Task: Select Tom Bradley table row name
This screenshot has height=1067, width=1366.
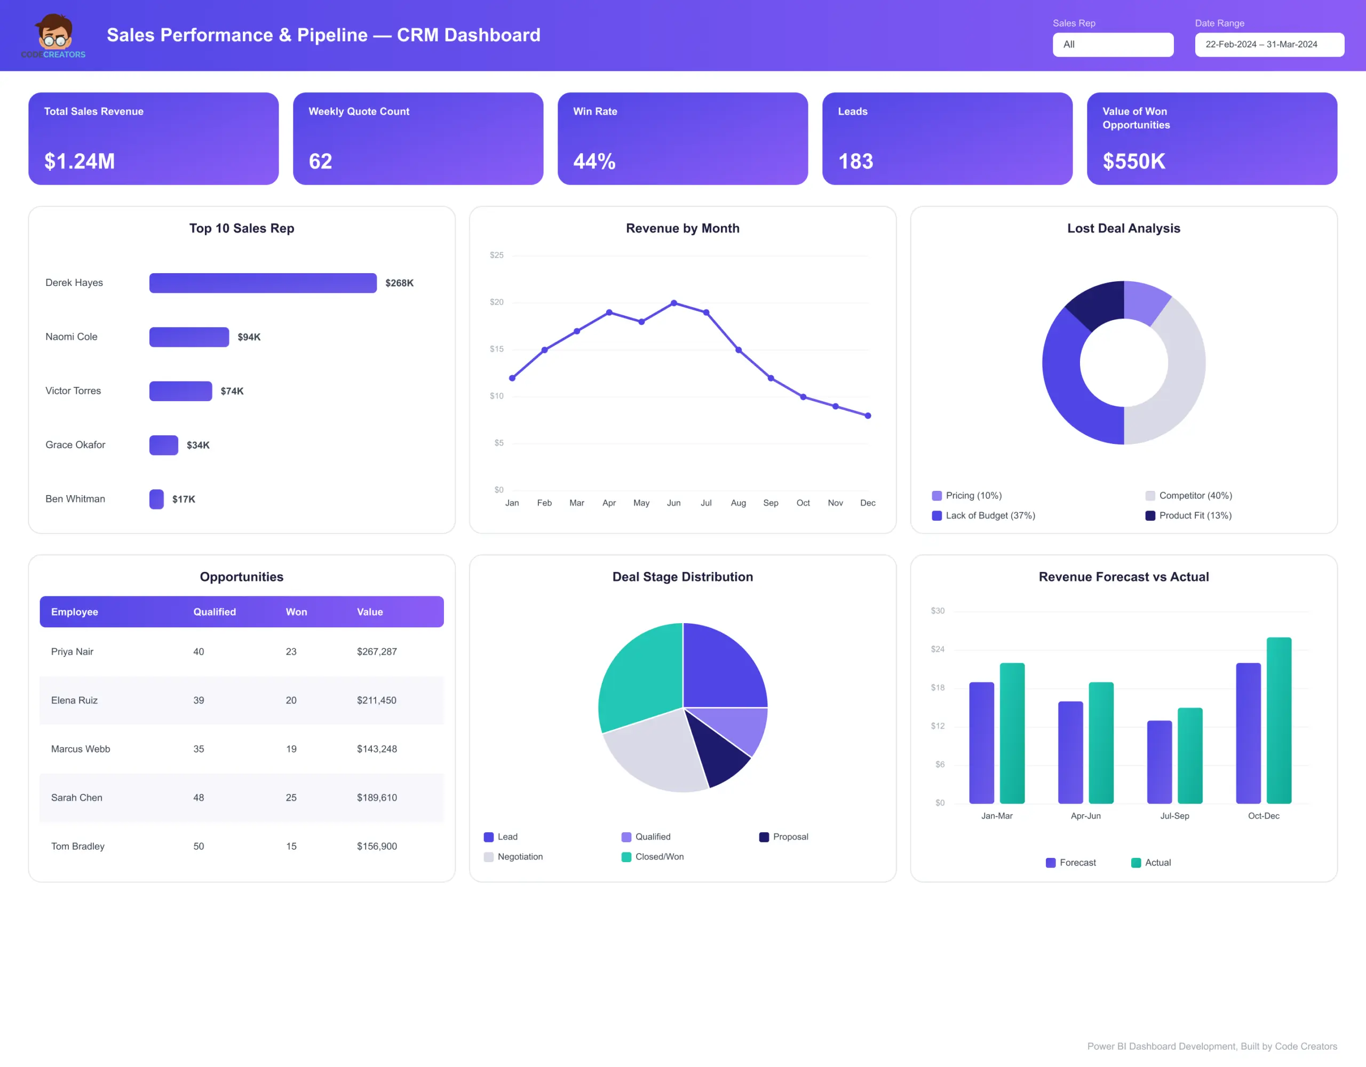Action: [x=77, y=846]
